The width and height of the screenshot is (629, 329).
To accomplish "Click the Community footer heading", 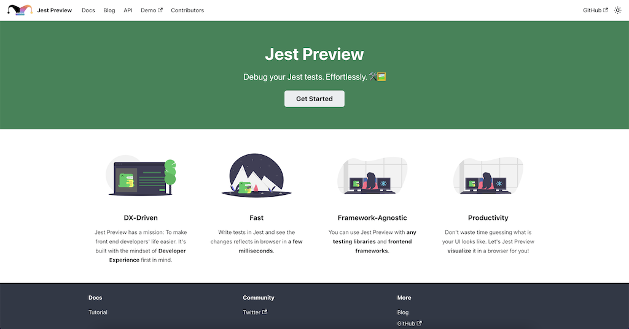I will (x=259, y=298).
